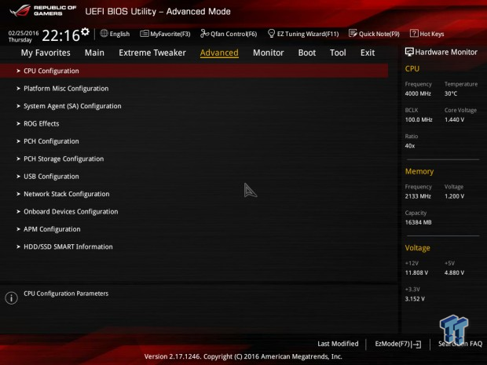Screen dimensions: 487x365
Task: Click +3.3V reading 3.152 V
Action: click(x=415, y=298)
